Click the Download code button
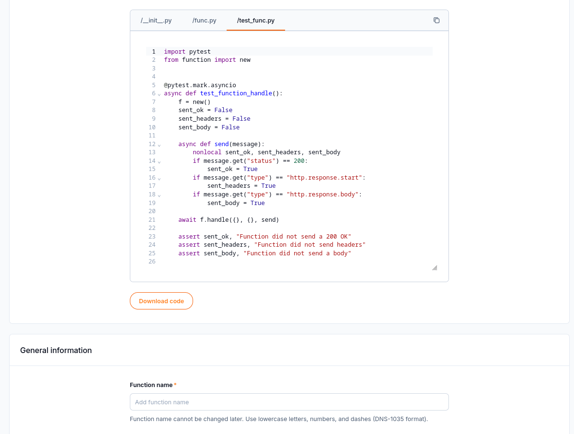Image resolution: width=574 pixels, height=434 pixels. click(161, 301)
